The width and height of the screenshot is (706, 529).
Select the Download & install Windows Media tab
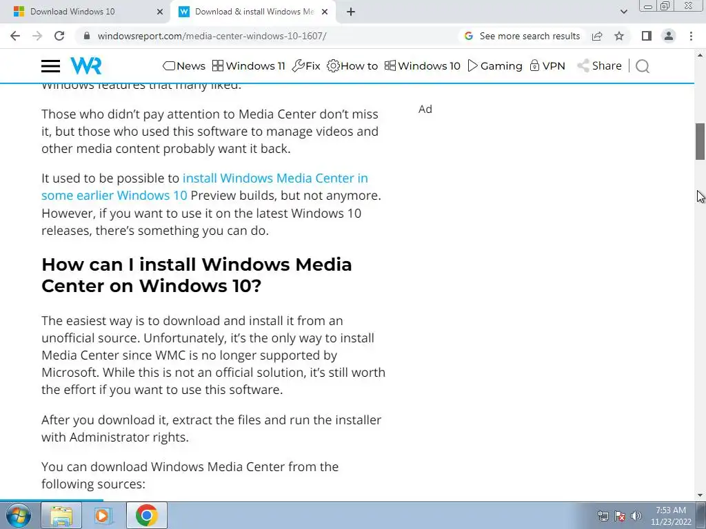254,12
